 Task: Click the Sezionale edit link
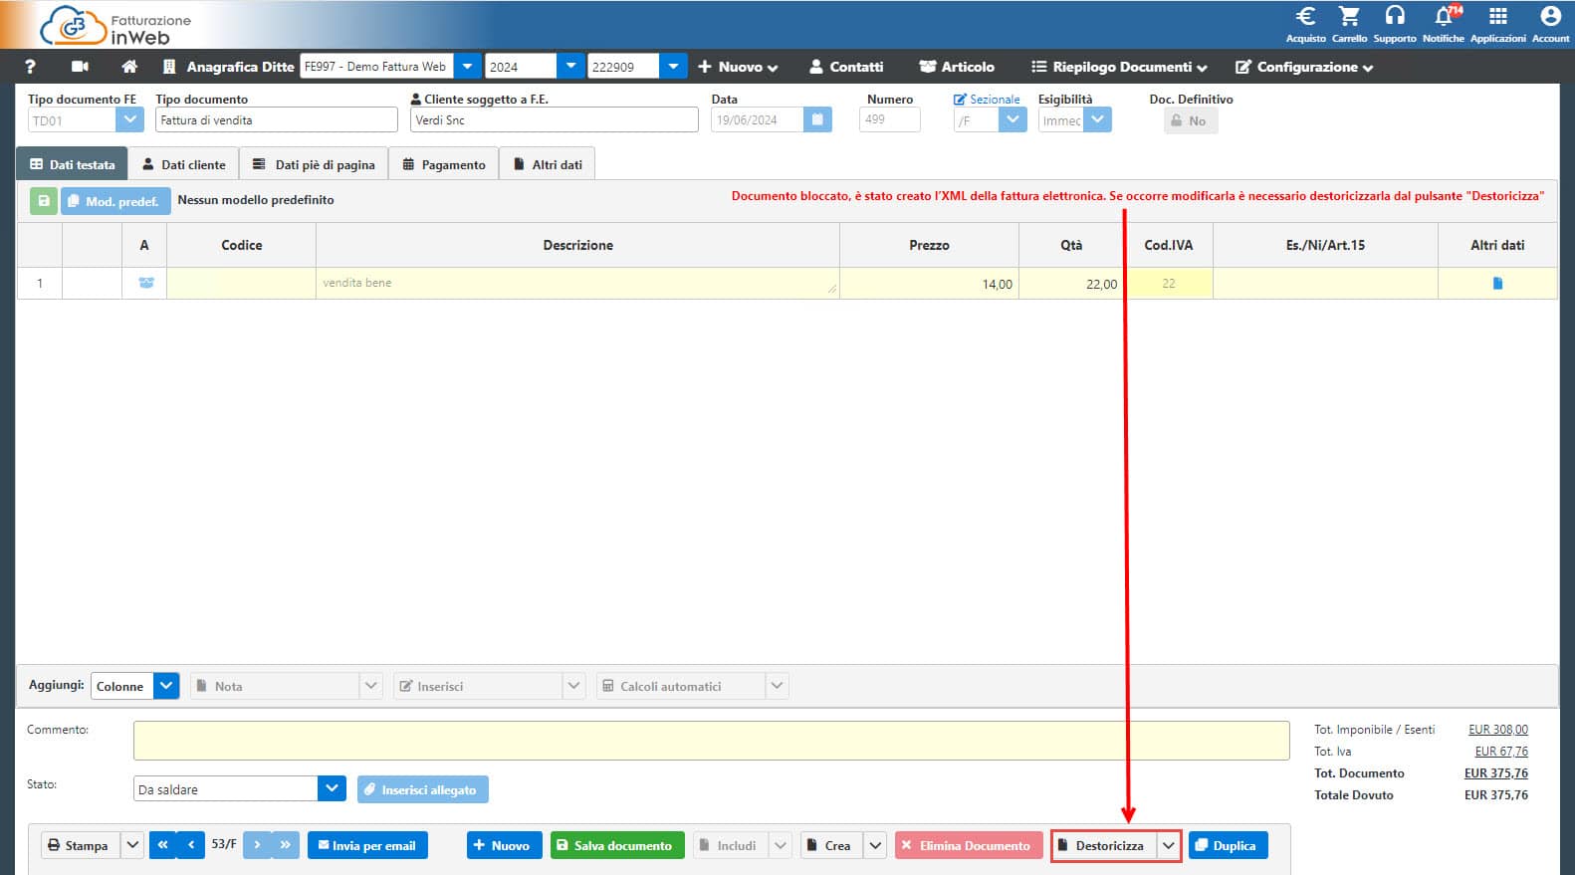click(987, 100)
